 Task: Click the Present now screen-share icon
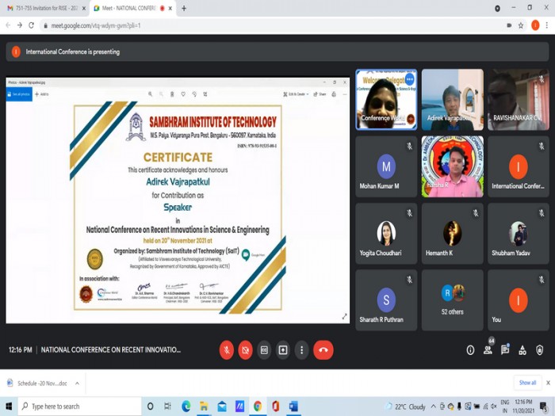[x=282, y=350]
